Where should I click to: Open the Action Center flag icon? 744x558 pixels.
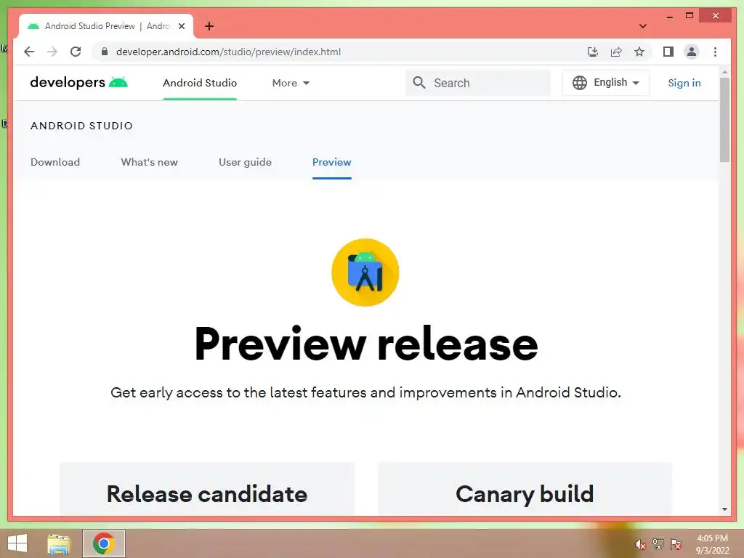coord(676,544)
